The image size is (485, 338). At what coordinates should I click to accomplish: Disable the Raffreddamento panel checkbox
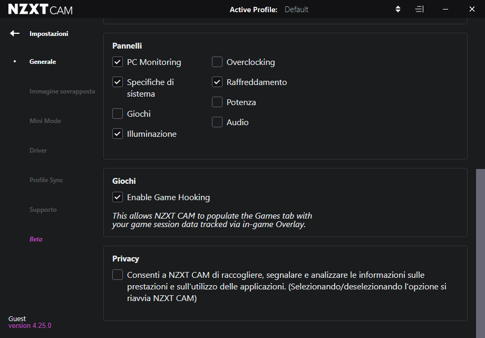point(217,82)
